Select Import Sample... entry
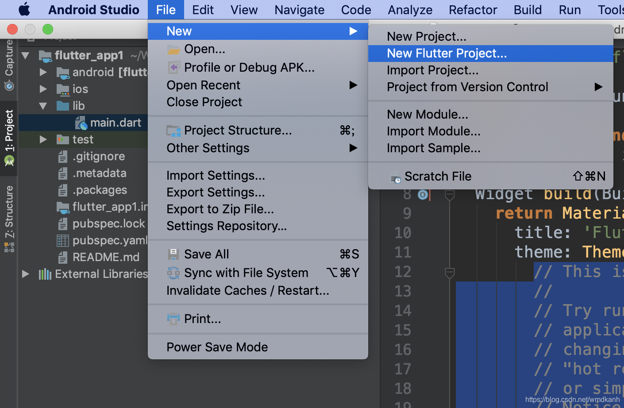Screen dimensions: 624x408 point(491,148)
